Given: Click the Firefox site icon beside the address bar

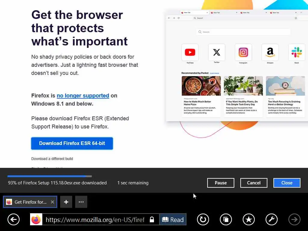Looking at the screenshot, I should [36, 219].
